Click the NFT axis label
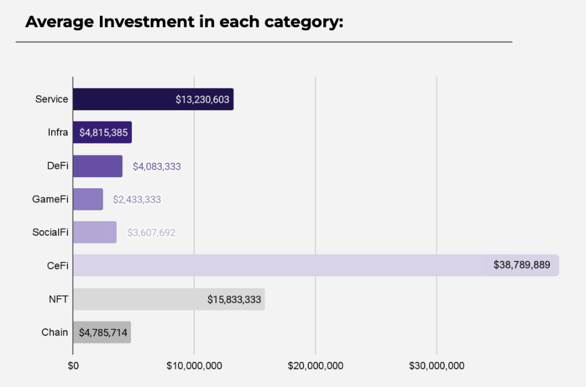Viewport: 586px width, 387px height. pyautogui.click(x=58, y=299)
